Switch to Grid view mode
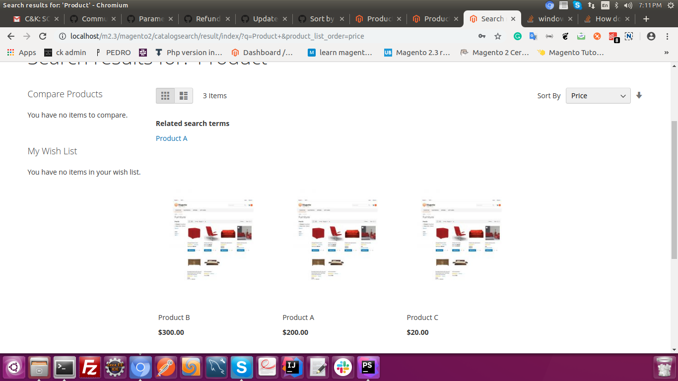The width and height of the screenshot is (678, 381). click(165, 95)
